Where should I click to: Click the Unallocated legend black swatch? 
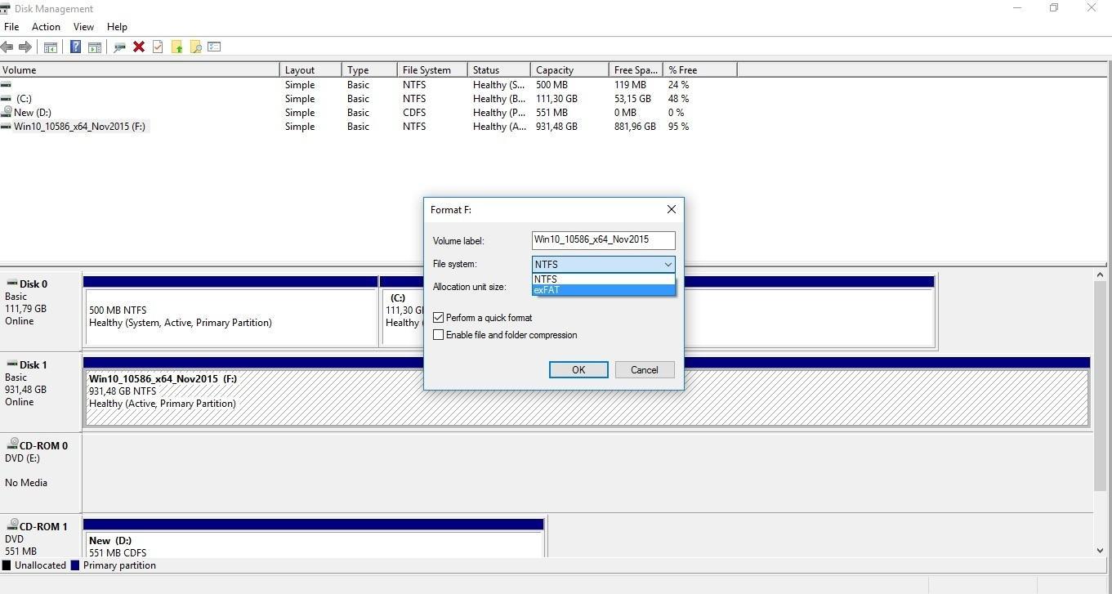click(x=7, y=565)
